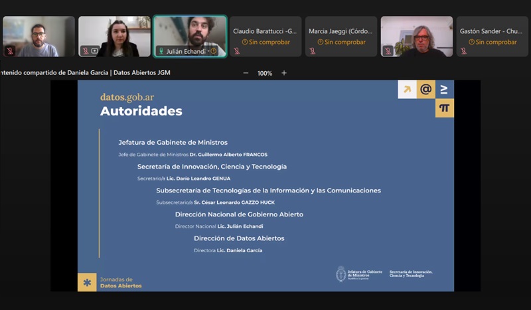The width and height of the screenshot is (531, 310).
Task: Click unverified badge icon after Julián Echandi's name
Action: click(213, 51)
